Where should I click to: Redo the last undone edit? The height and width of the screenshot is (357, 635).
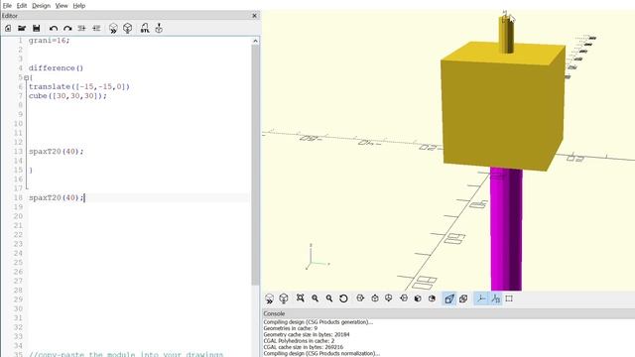[x=67, y=29]
